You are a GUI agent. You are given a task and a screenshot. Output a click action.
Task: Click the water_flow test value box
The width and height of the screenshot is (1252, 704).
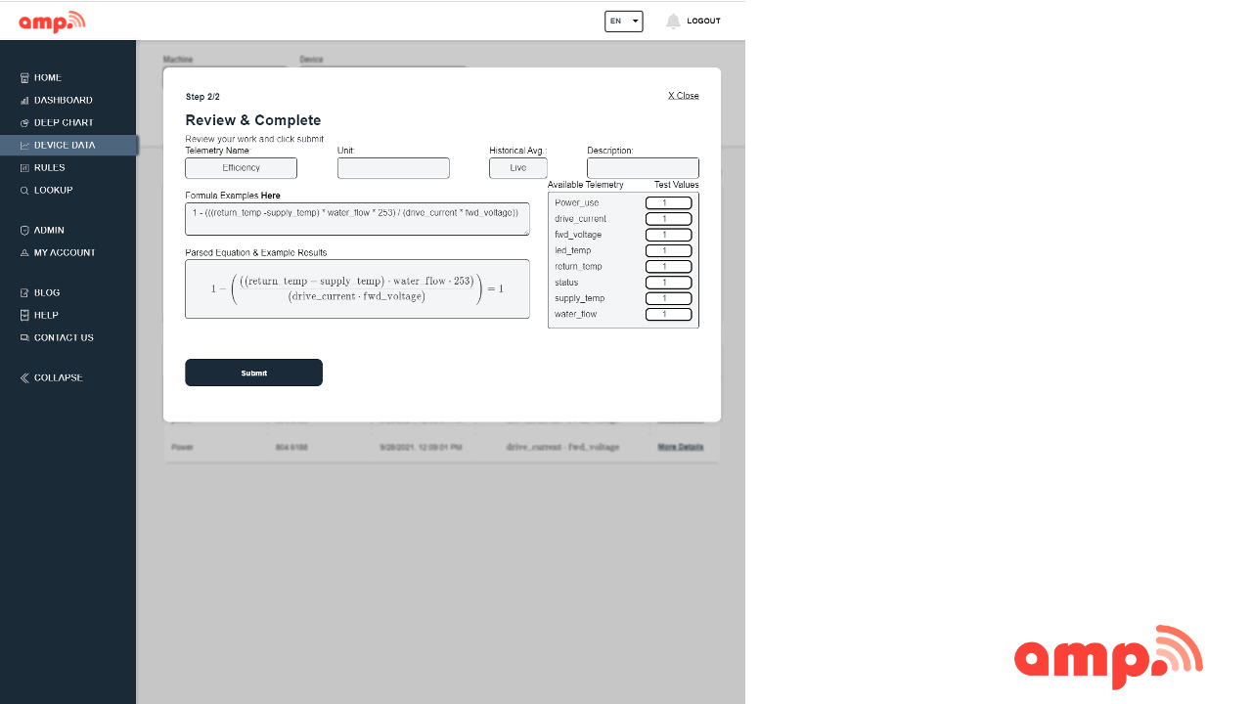click(669, 315)
